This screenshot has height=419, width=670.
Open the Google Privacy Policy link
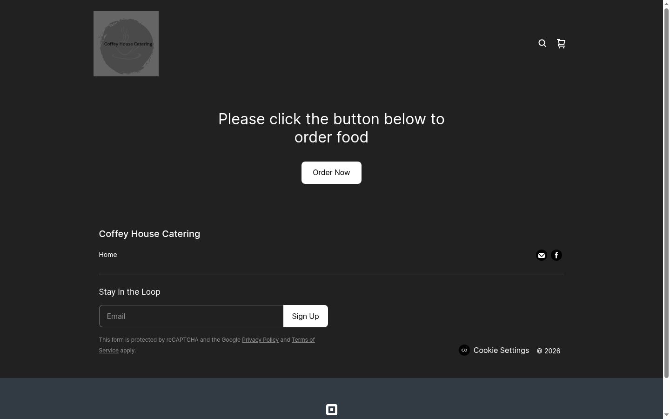coord(260,340)
